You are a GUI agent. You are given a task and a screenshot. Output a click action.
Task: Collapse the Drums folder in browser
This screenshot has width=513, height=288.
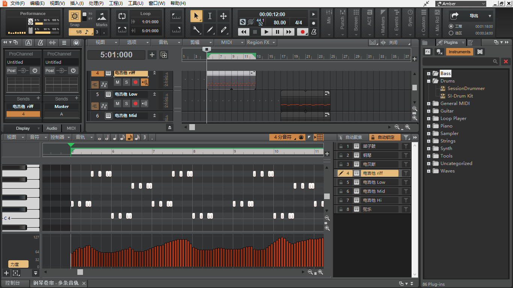coord(429,81)
